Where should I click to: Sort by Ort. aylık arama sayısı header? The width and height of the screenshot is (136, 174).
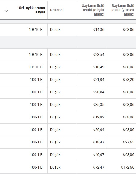32,10
